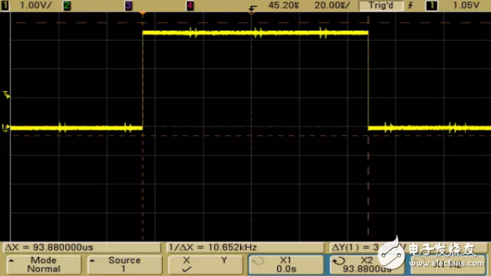Click the trigger level T marker
This screenshot has height=276, width=491.
6,94
